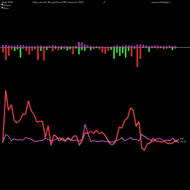Click the '18.58' price value label

[x=183, y=142]
